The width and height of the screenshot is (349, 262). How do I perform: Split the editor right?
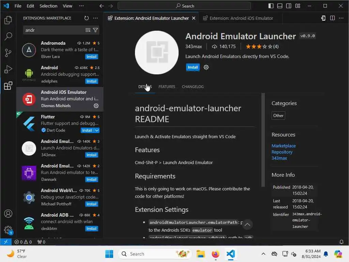(x=332, y=18)
